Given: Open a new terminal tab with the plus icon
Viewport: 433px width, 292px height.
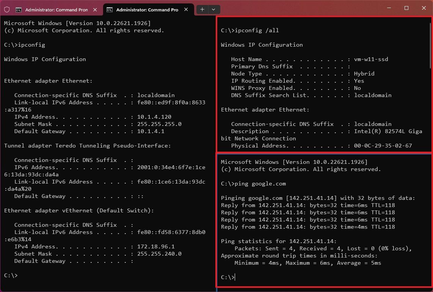Looking at the screenshot, I should pyautogui.click(x=202, y=9).
